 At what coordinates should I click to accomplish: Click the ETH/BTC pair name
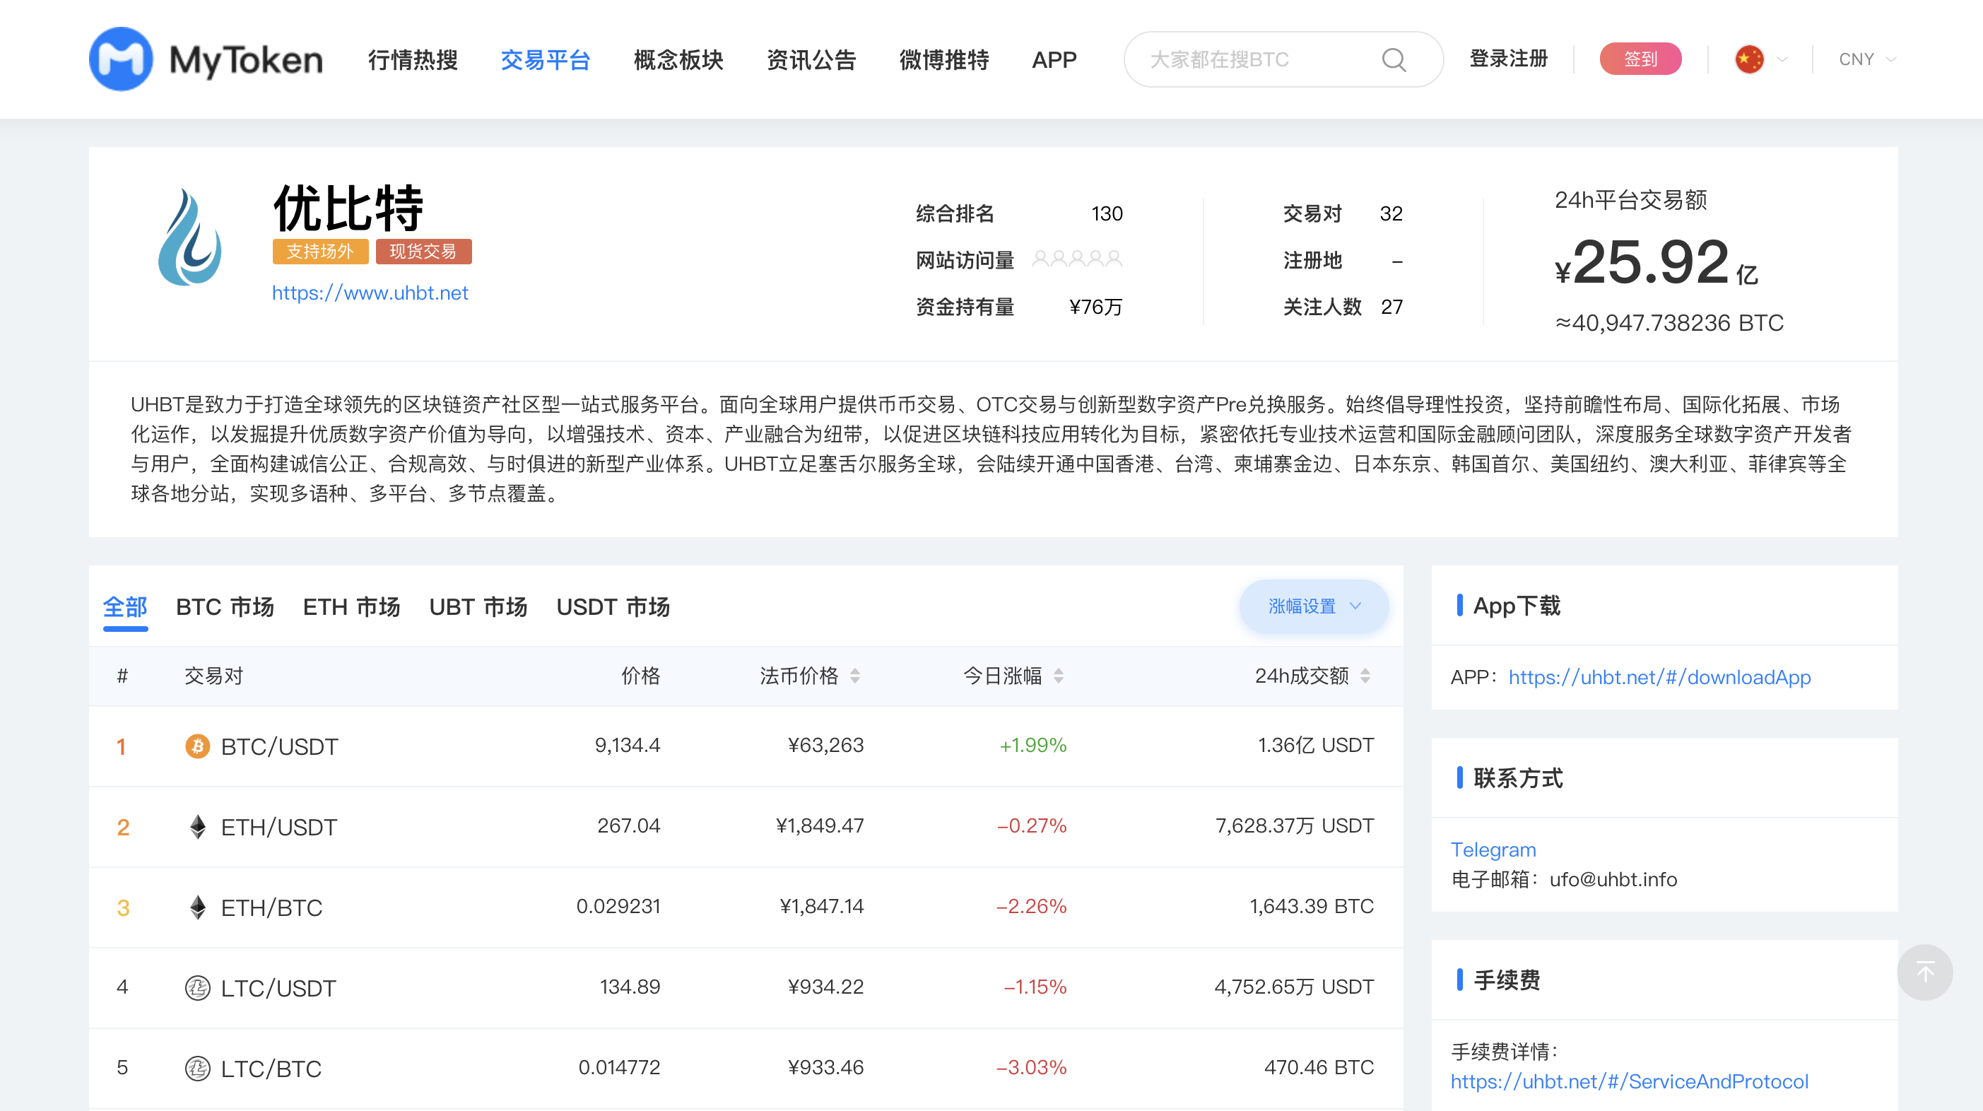click(x=272, y=907)
